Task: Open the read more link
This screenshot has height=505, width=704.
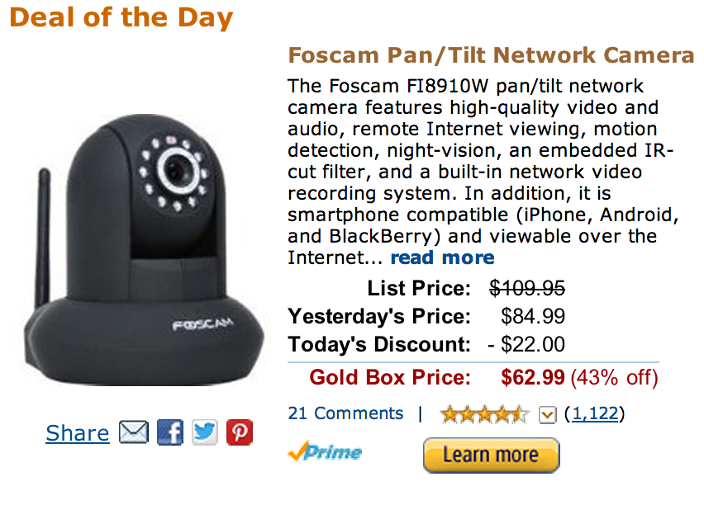Action: coord(442,257)
